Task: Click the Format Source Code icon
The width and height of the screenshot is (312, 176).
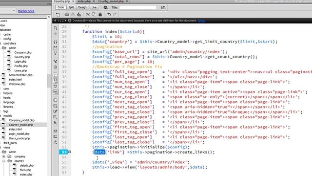Action: (55, 142)
